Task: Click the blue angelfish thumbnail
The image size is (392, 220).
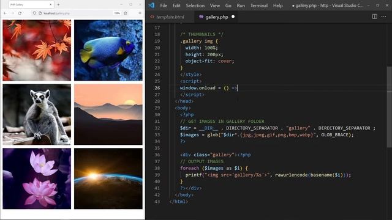Action: pyautogui.click(x=108, y=50)
